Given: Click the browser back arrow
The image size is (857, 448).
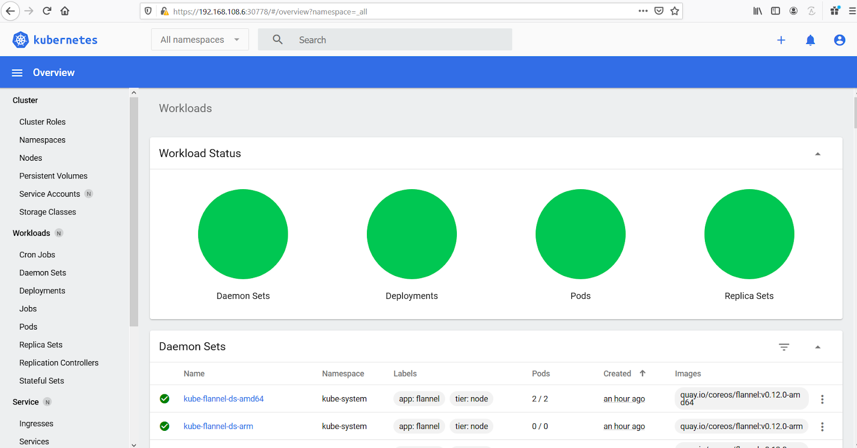Looking at the screenshot, I should pyautogui.click(x=10, y=11).
